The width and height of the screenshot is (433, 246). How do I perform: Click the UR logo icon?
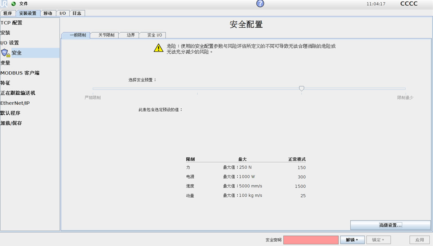pyautogui.click(x=4, y=4)
